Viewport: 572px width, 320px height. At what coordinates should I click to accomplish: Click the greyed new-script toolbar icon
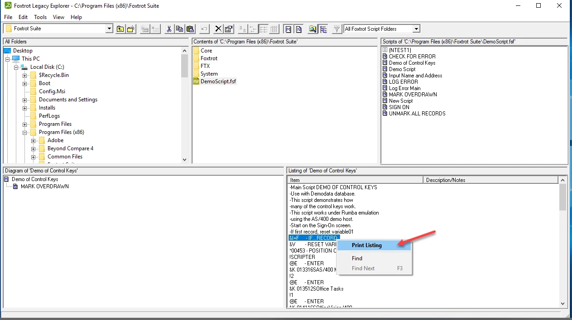(x=144, y=29)
